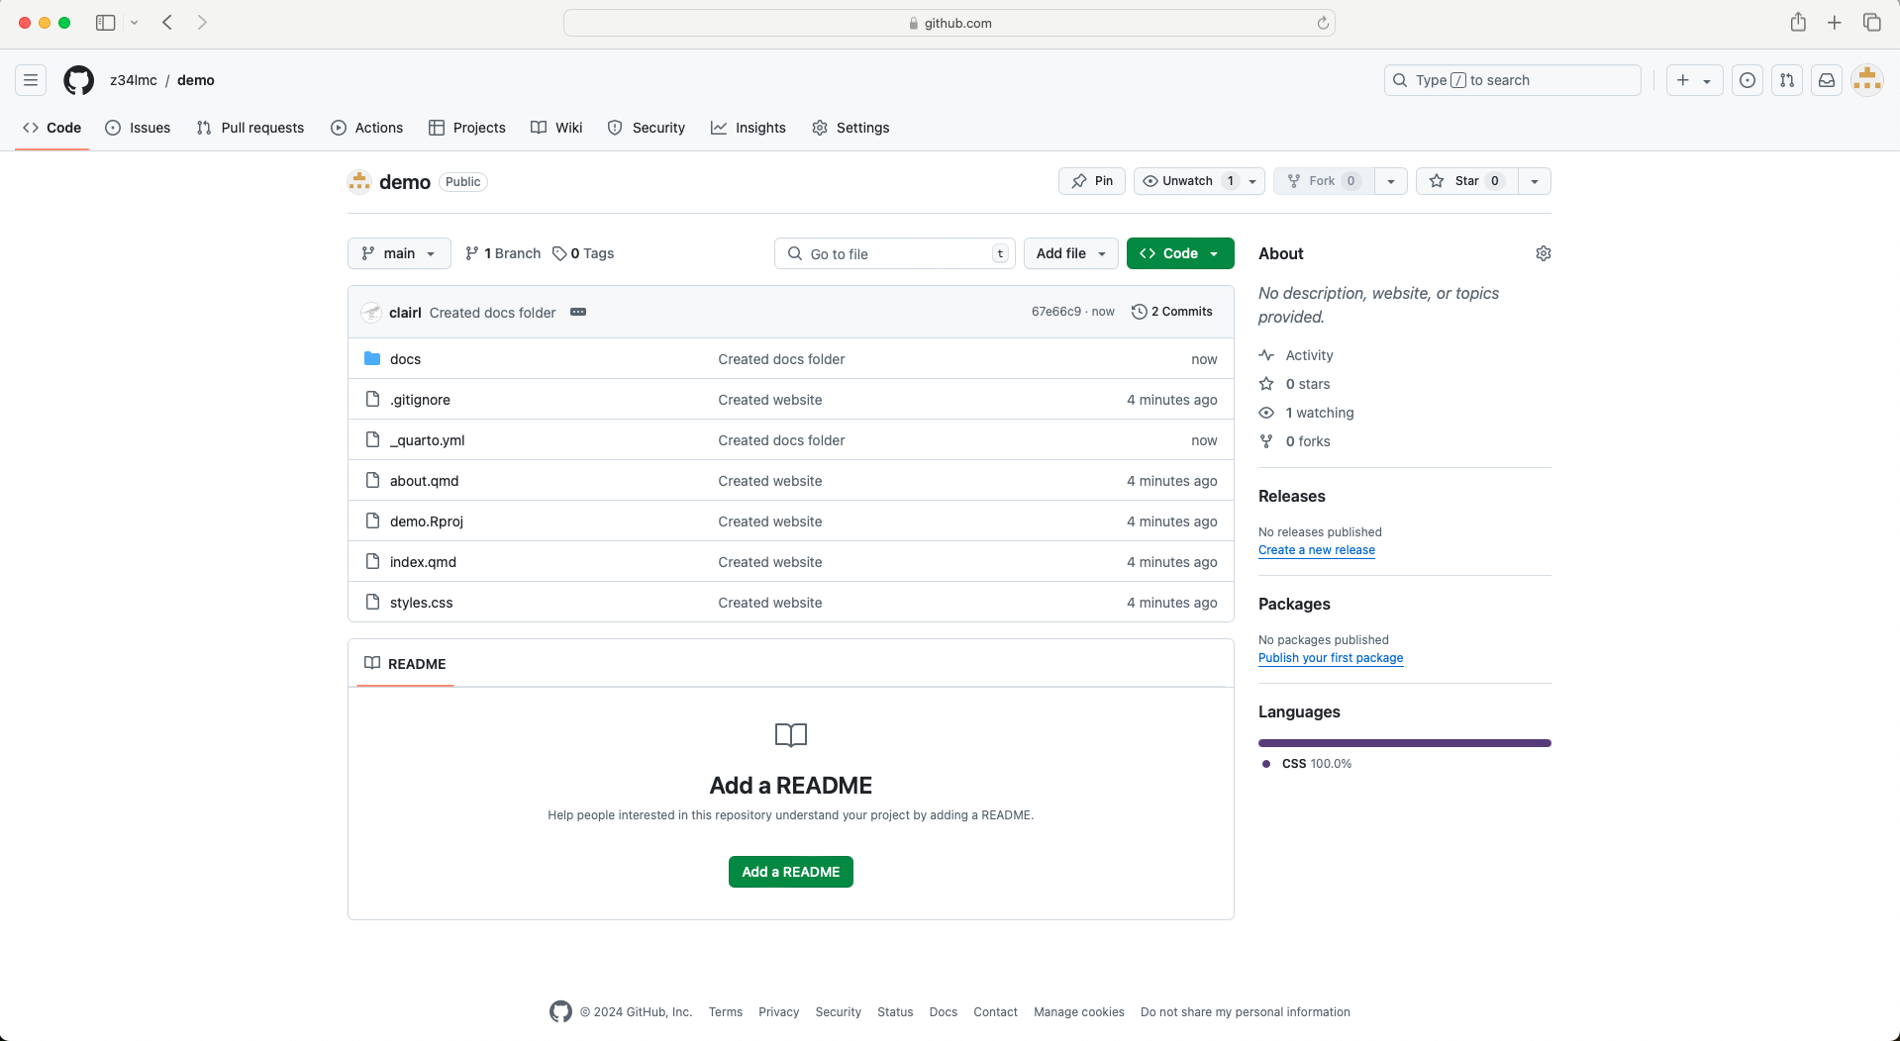The width and height of the screenshot is (1900, 1041).
Task: Click the Add a README button
Action: (790, 872)
